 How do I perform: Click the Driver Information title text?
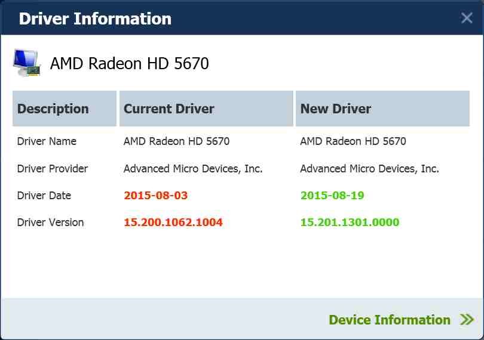click(95, 18)
